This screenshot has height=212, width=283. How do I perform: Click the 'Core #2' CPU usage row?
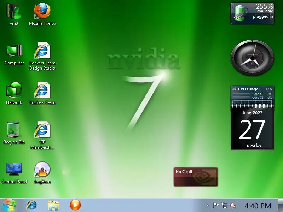(x=252, y=98)
